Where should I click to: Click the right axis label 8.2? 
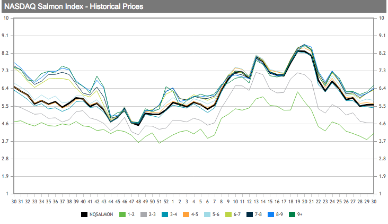(382, 53)
